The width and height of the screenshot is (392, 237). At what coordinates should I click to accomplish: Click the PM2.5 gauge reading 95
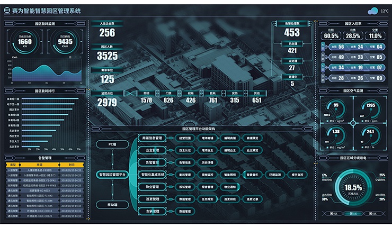pyautogui.click(x=336, y=108)
